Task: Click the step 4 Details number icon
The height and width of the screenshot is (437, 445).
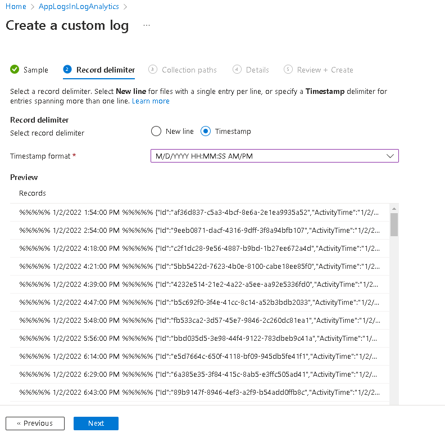Action: [237, 70]
